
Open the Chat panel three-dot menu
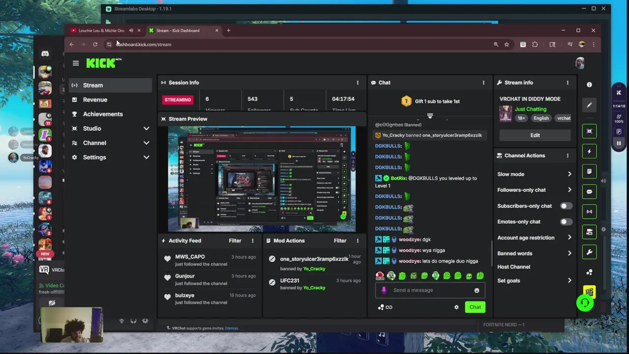coord(484,83)
